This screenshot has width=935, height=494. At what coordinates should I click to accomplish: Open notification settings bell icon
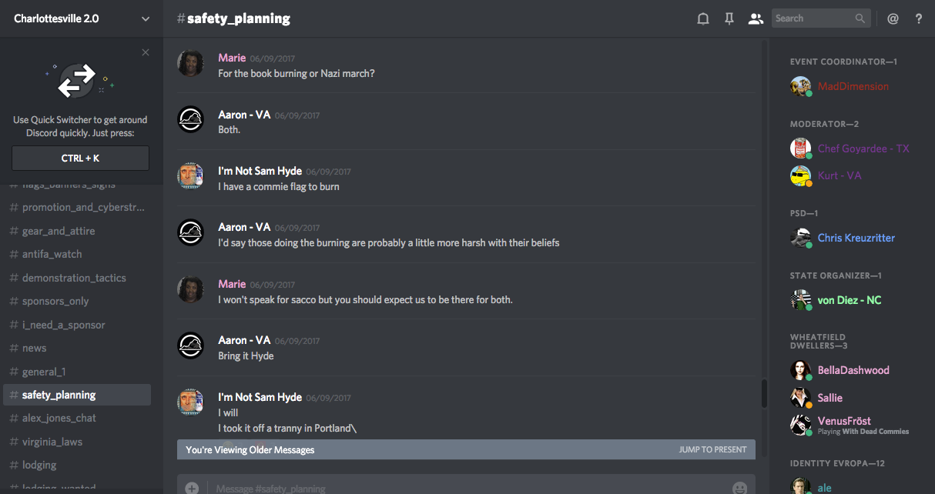702,18
